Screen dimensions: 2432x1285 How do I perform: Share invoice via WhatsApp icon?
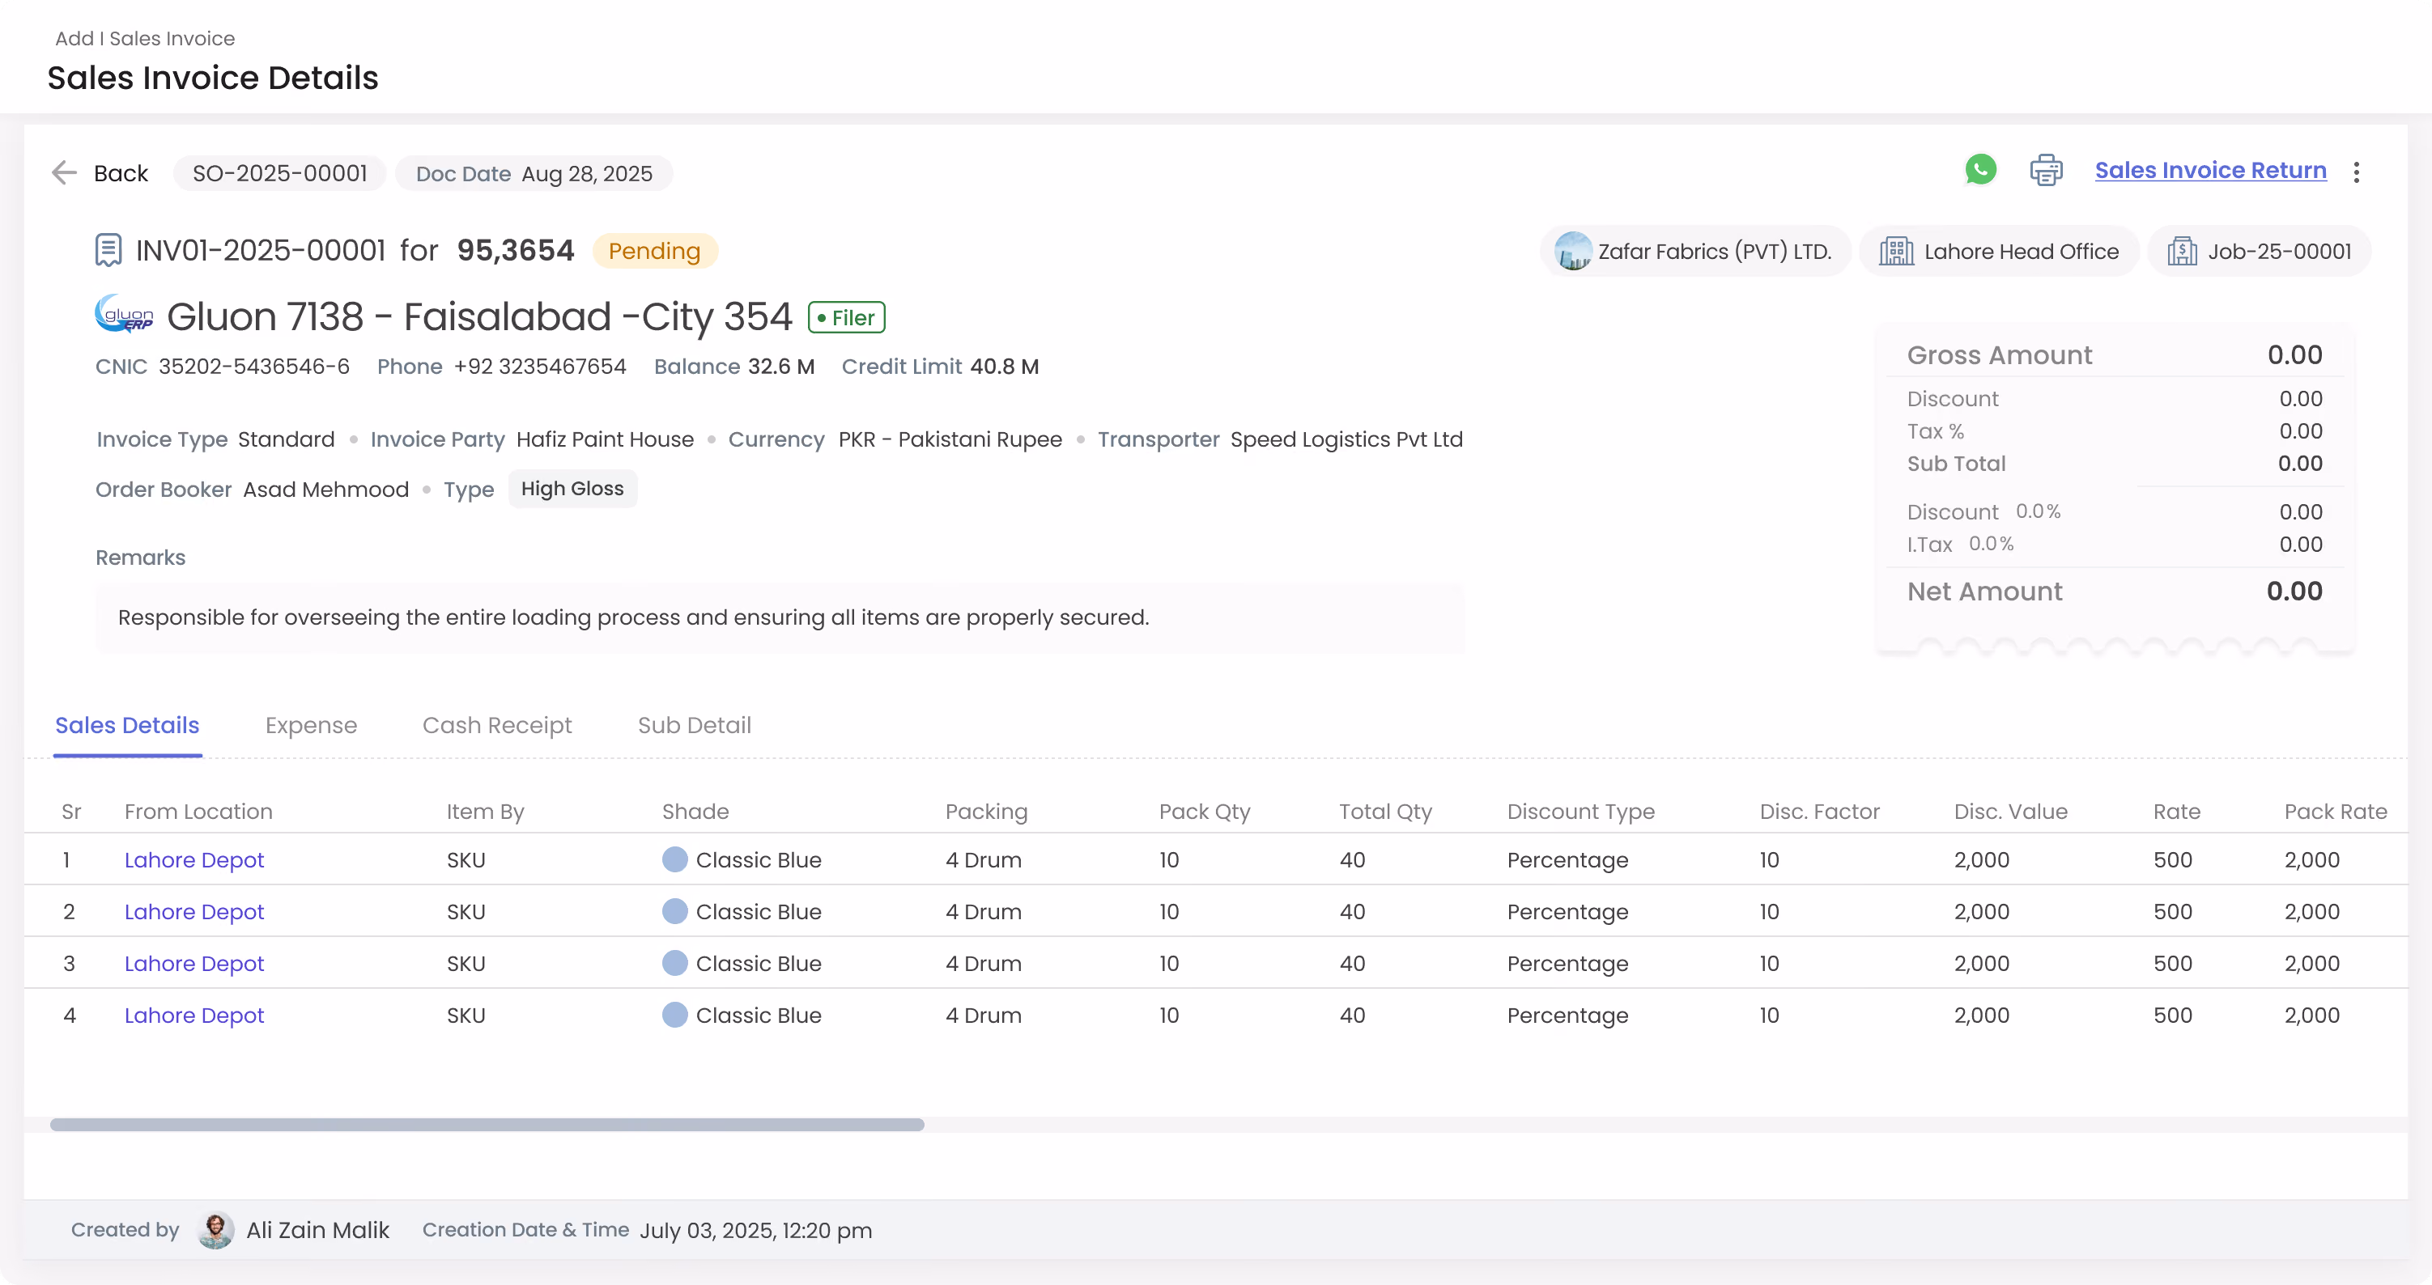click(x=1979, y=171)
